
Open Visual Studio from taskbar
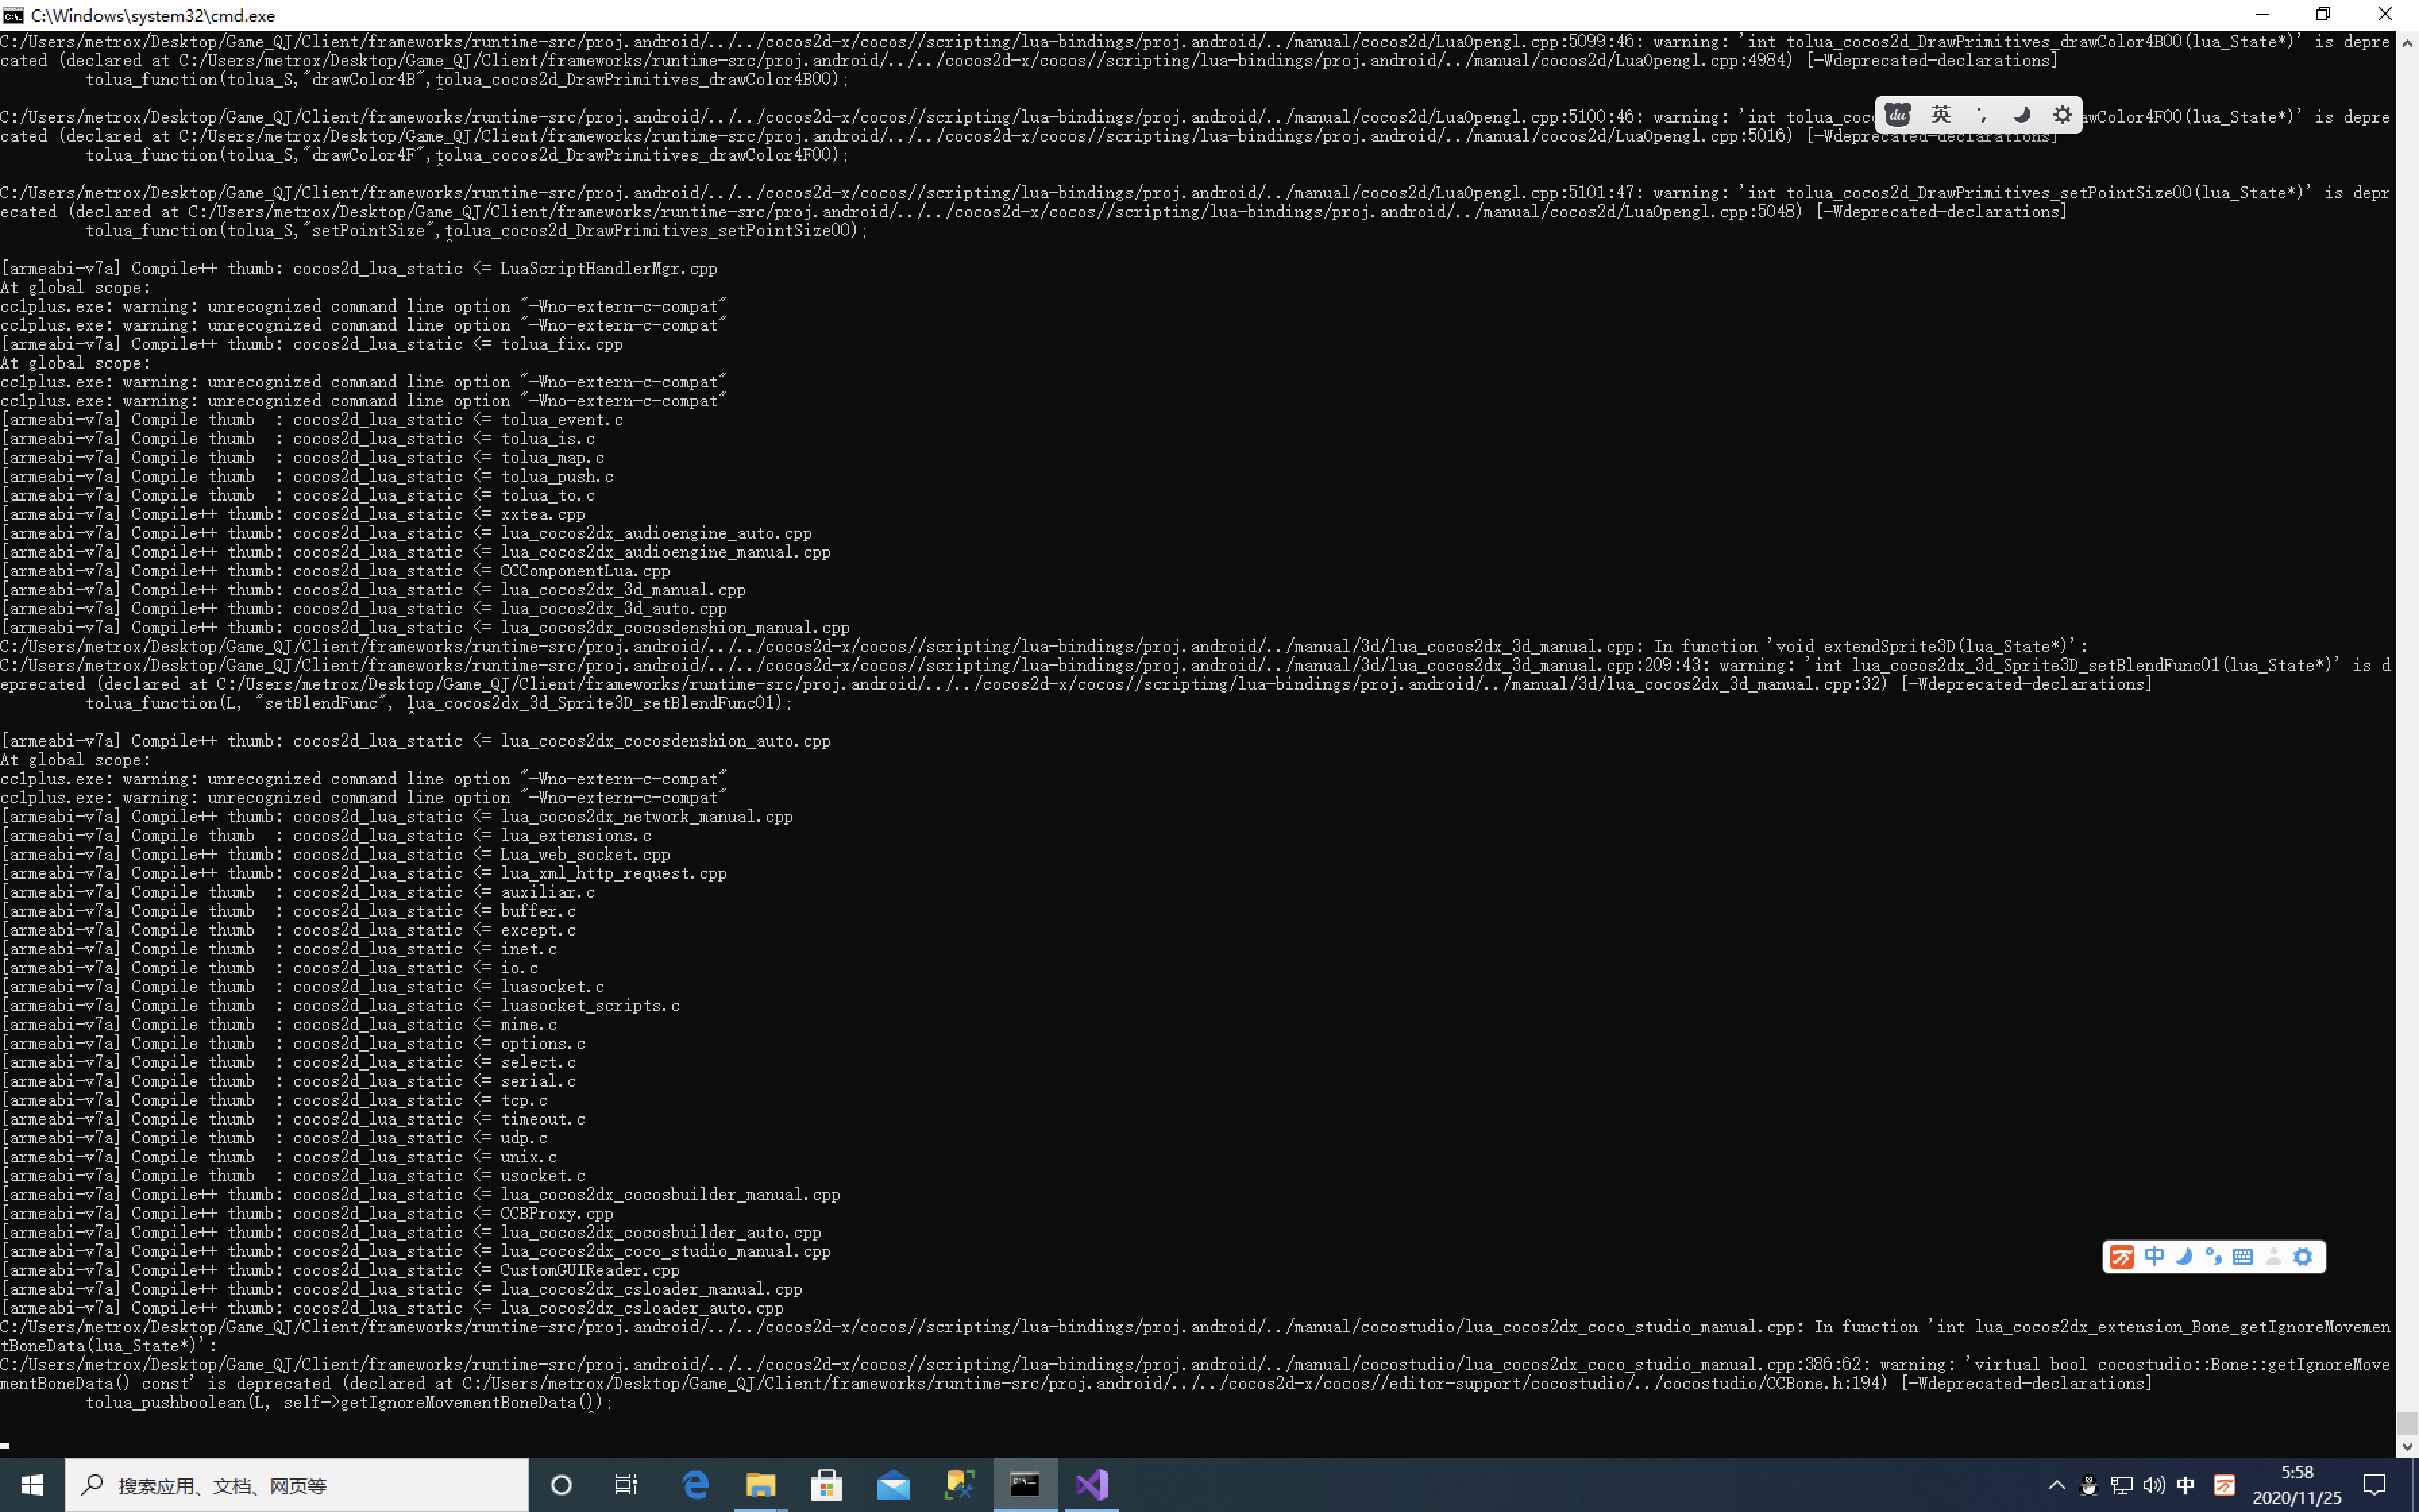tap(1091, 1485)
